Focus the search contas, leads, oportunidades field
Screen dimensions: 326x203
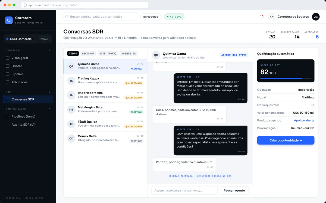pos(100,17)
